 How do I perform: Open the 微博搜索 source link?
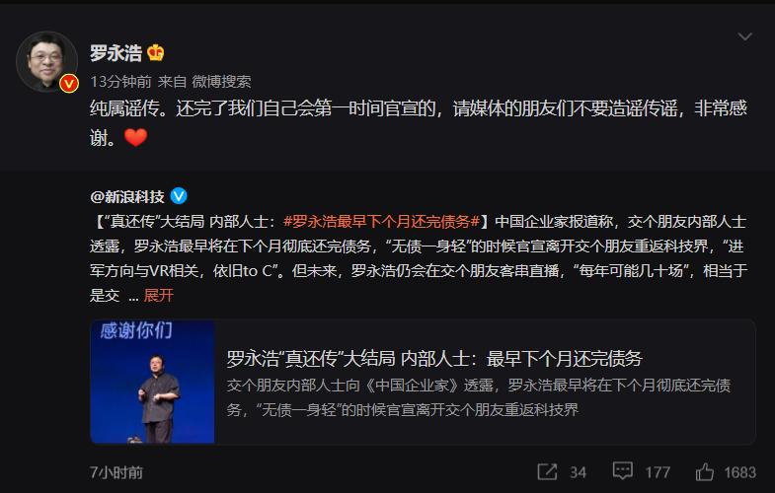click(221, 82)
